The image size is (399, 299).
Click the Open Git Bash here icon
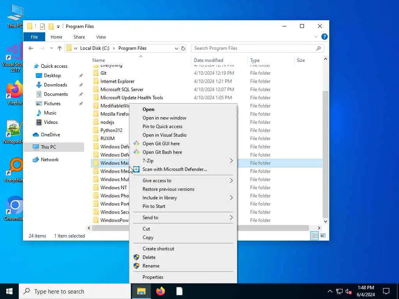tap(136, 152)
